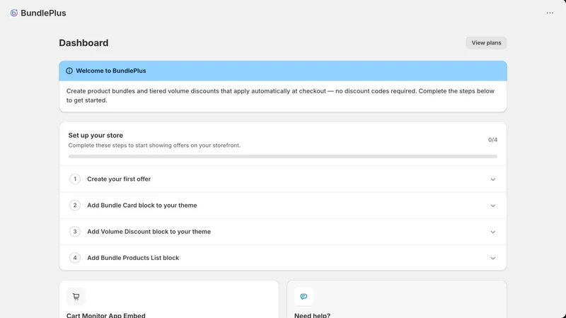
Task: Click step 2 number circle
Action: 75,205
